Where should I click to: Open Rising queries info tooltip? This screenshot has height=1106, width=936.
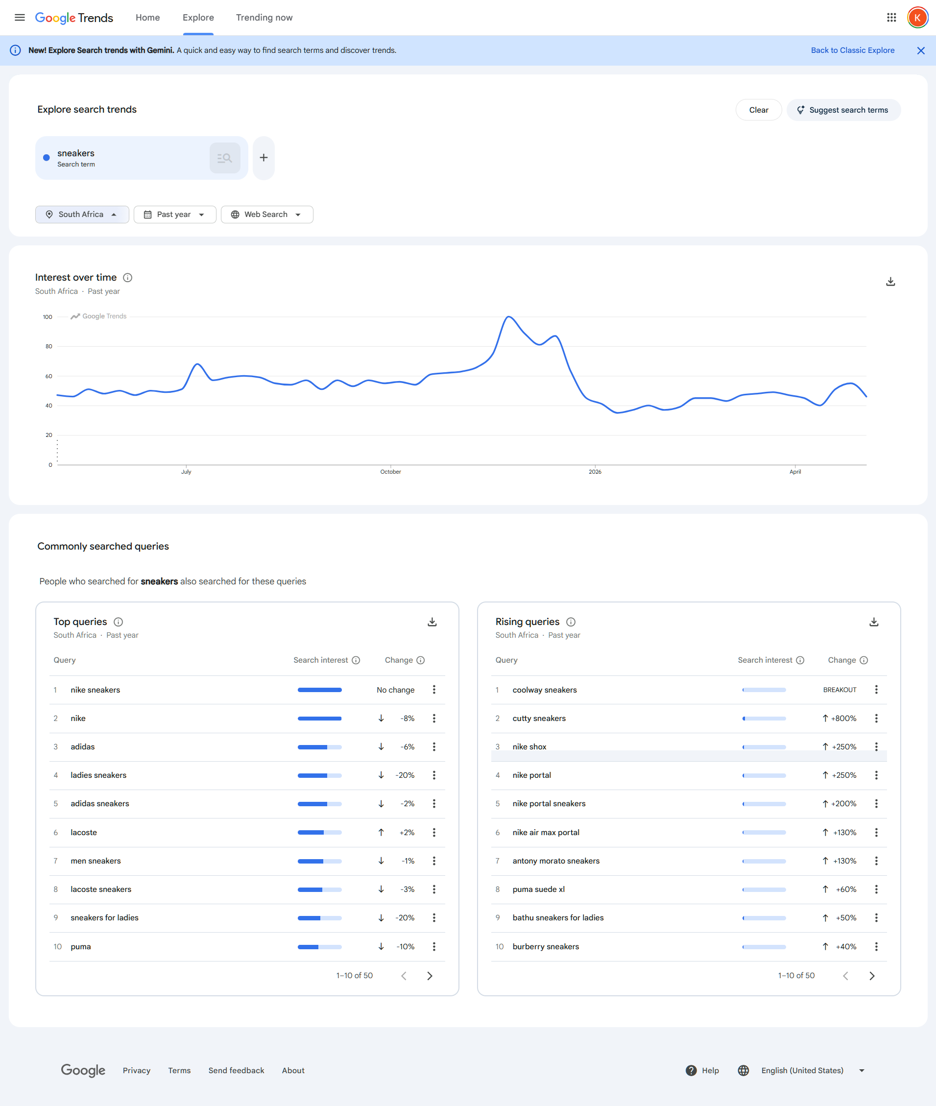[x=571, y=622]
